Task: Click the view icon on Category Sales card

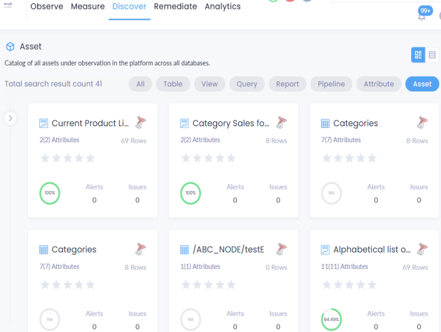Action: 185,123
